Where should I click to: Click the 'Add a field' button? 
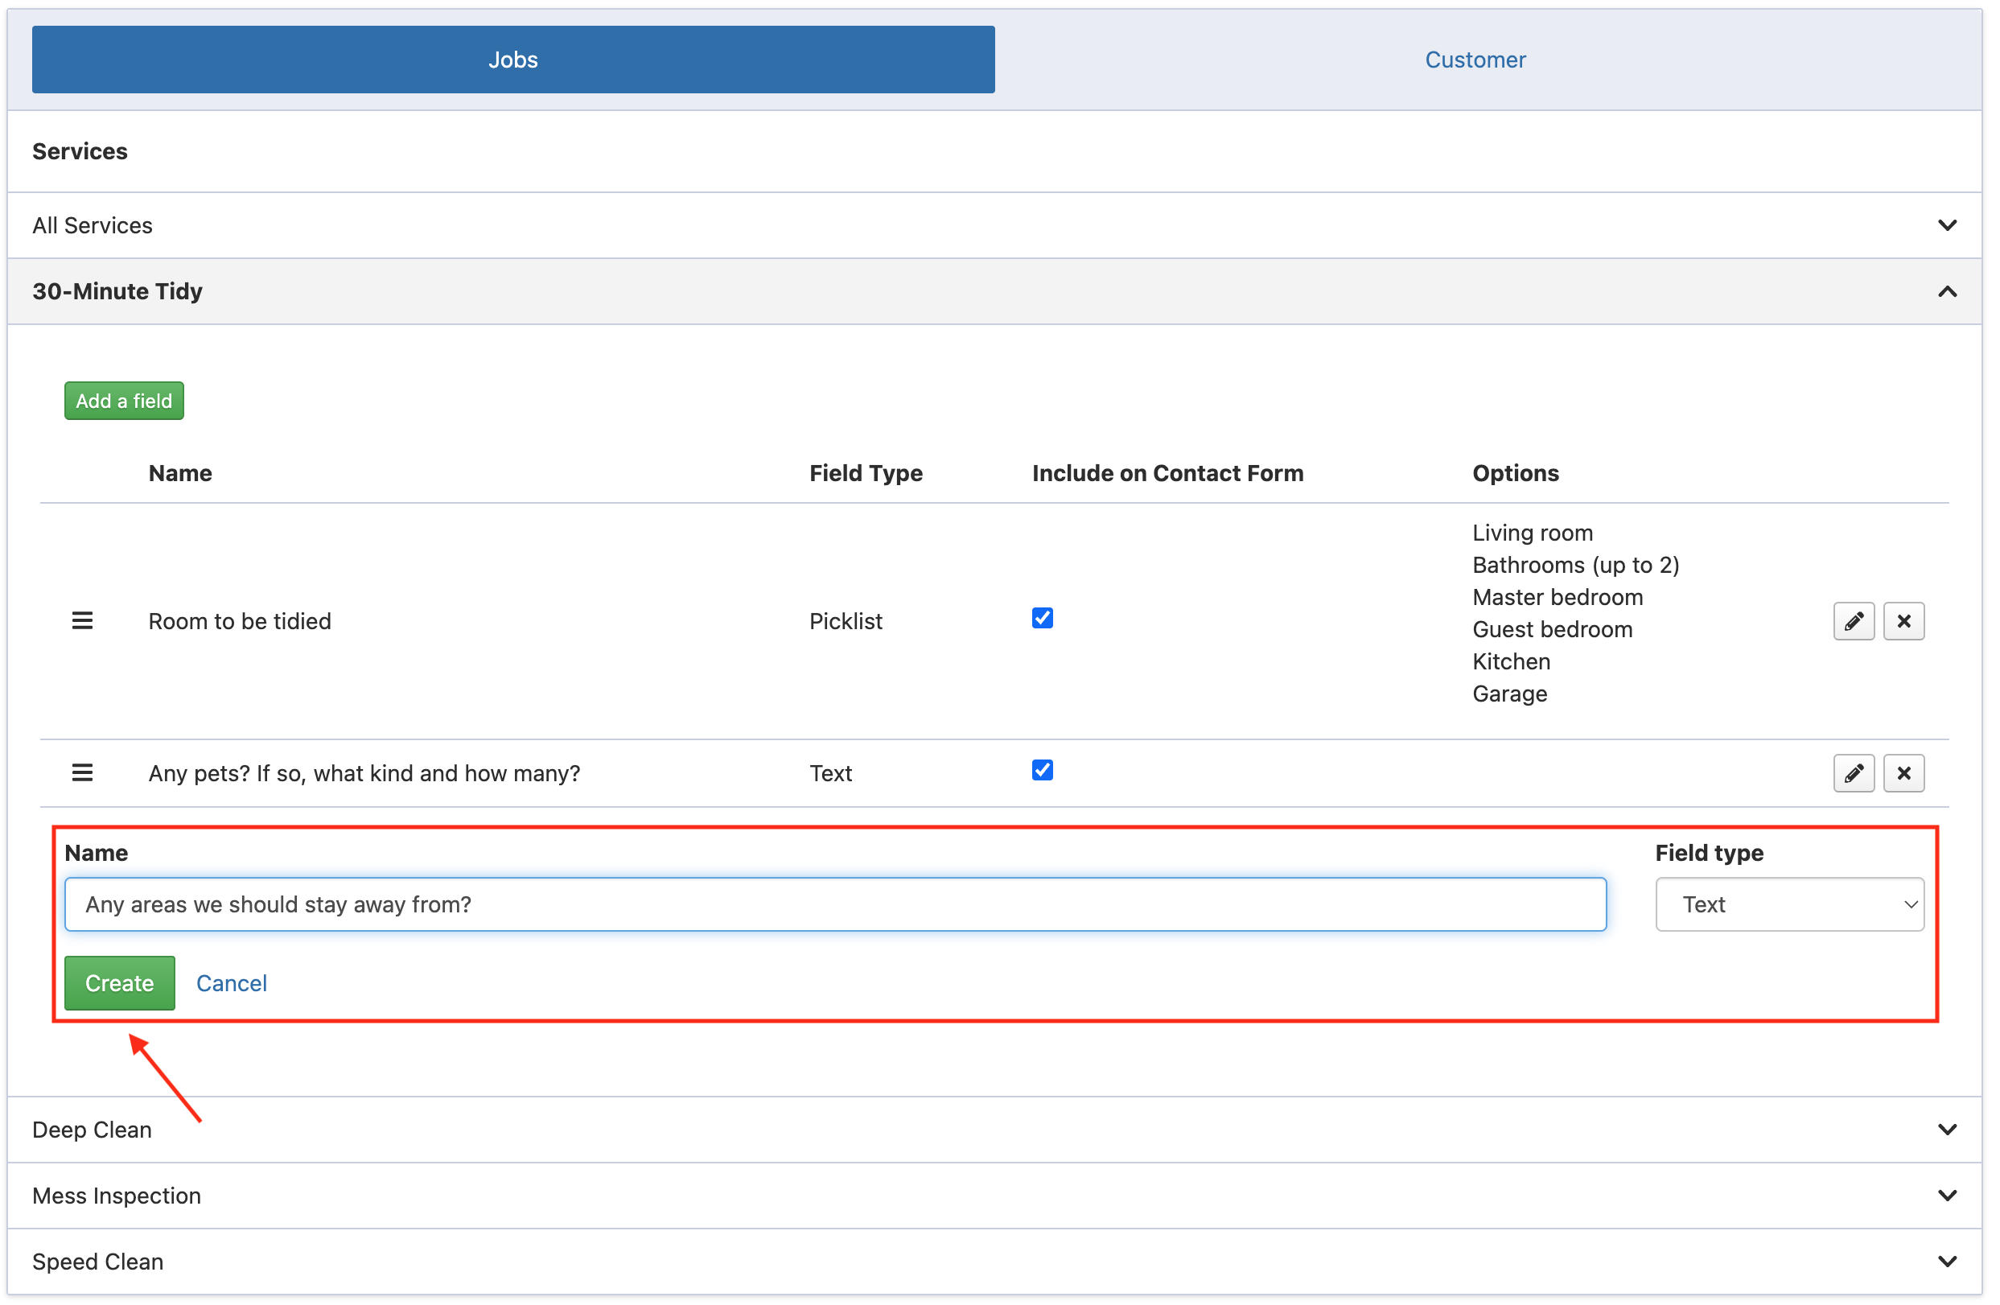[125, 401]
